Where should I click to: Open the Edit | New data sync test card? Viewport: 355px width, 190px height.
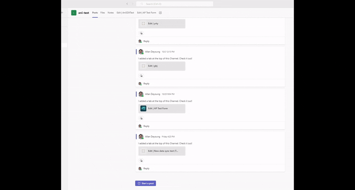162,151
